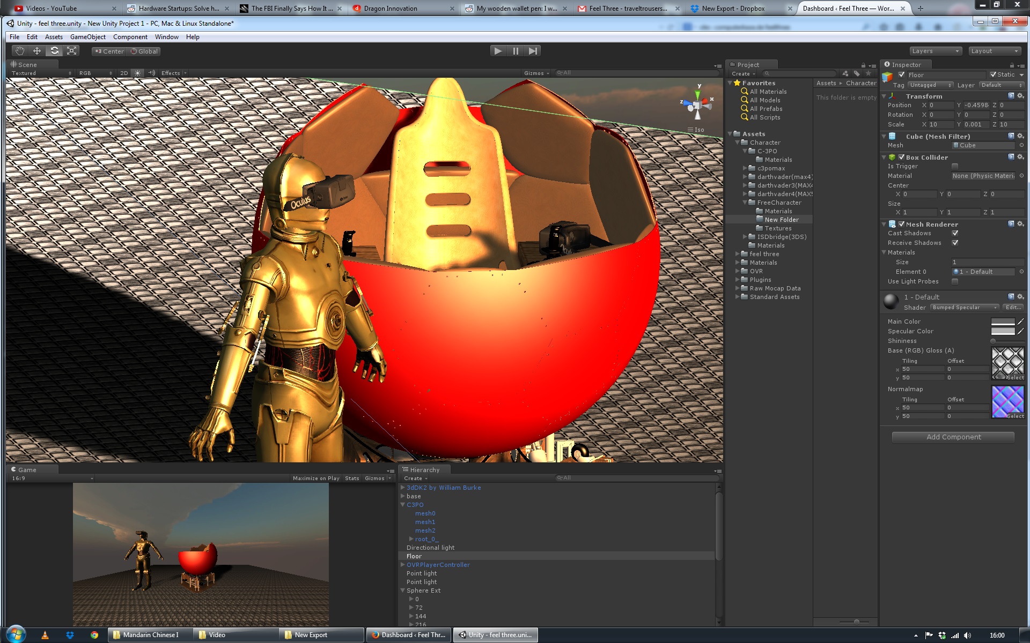
Task: Open the RGB render mode dropdown
Action: (x=95, y=73)
